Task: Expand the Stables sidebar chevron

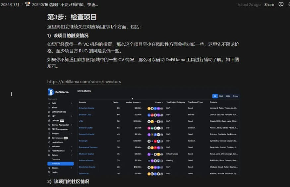Action: click(x=72, y=168)
